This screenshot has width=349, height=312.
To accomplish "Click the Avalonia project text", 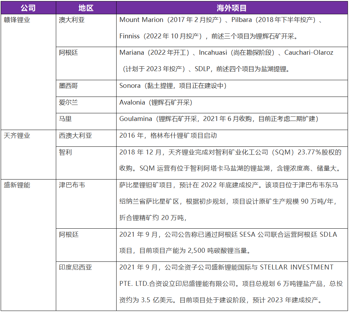I will click(x=156, y=102).
